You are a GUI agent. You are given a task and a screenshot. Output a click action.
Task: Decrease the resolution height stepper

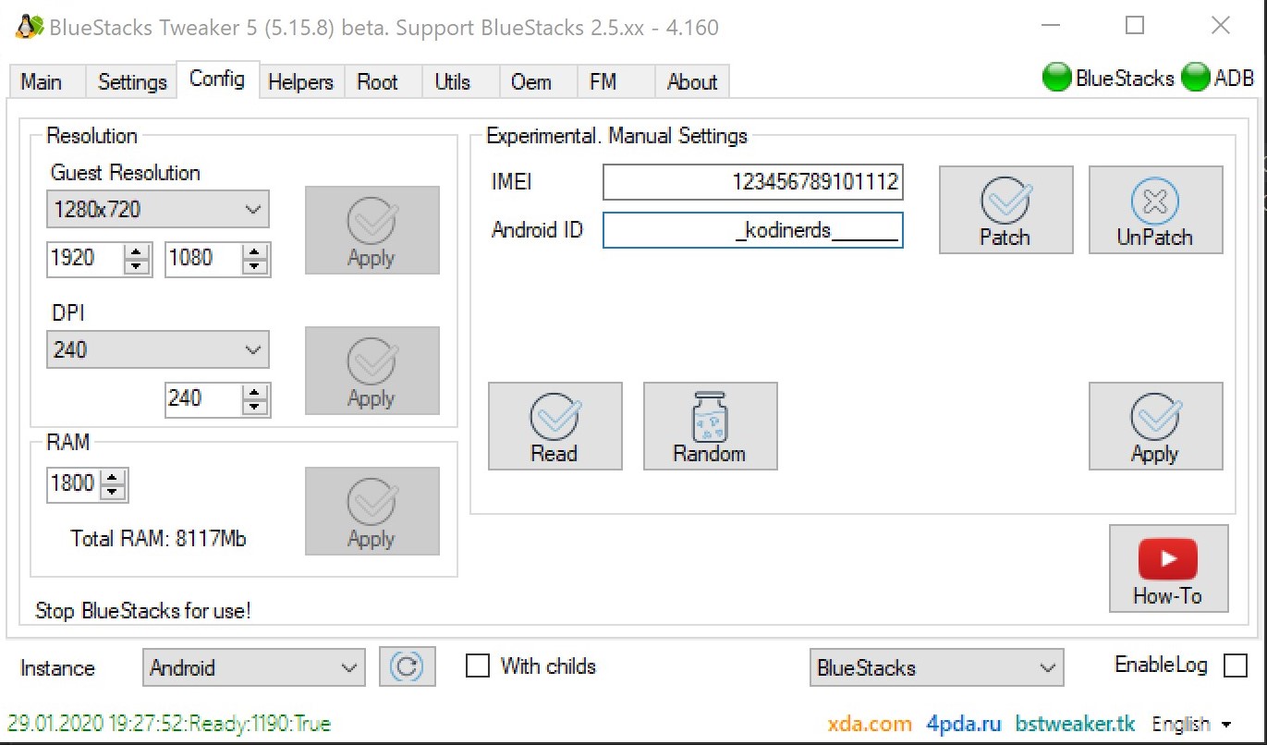click(x=255, y=267)
